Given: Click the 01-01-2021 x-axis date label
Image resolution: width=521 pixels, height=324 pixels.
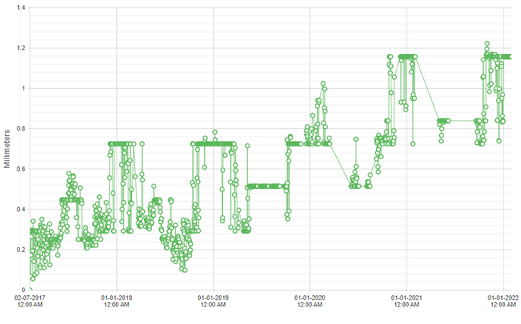Looking at the screenshot, I should [406, 300].
